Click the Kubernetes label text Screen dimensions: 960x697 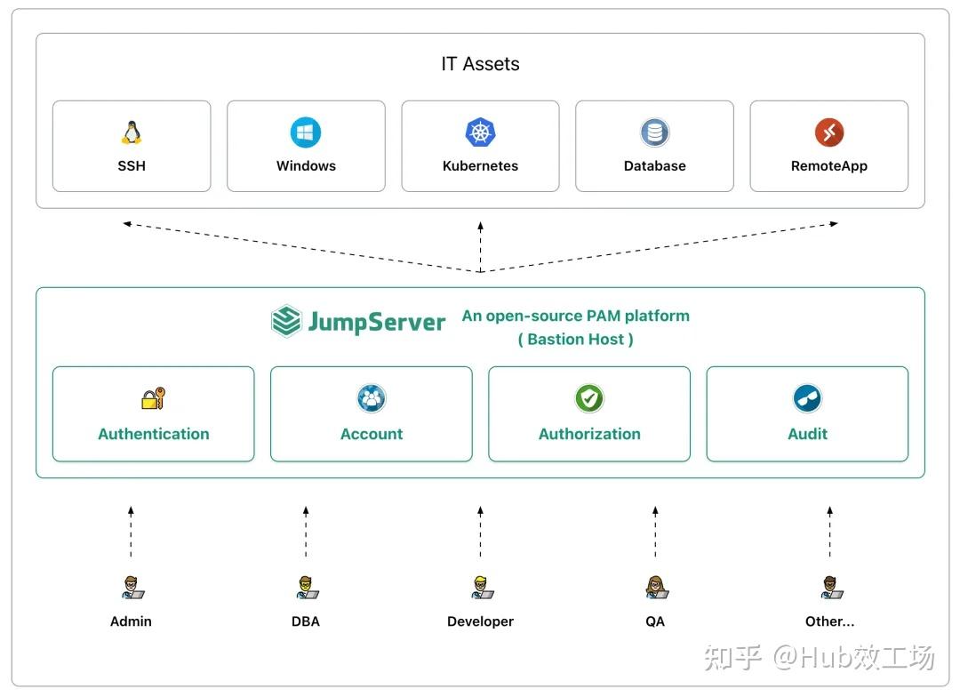480,166
